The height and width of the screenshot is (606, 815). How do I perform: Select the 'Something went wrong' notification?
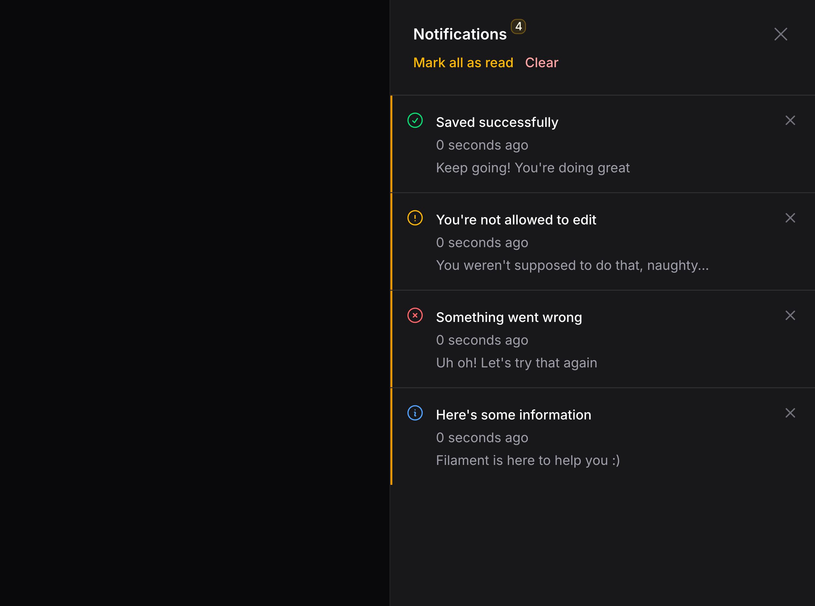click(509, 317)
